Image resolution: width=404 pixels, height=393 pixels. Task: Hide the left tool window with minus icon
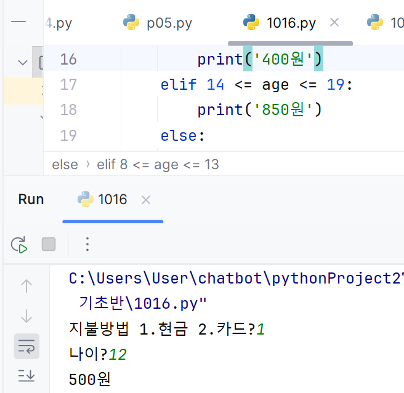pyautogui.click(x=18, y=22)
